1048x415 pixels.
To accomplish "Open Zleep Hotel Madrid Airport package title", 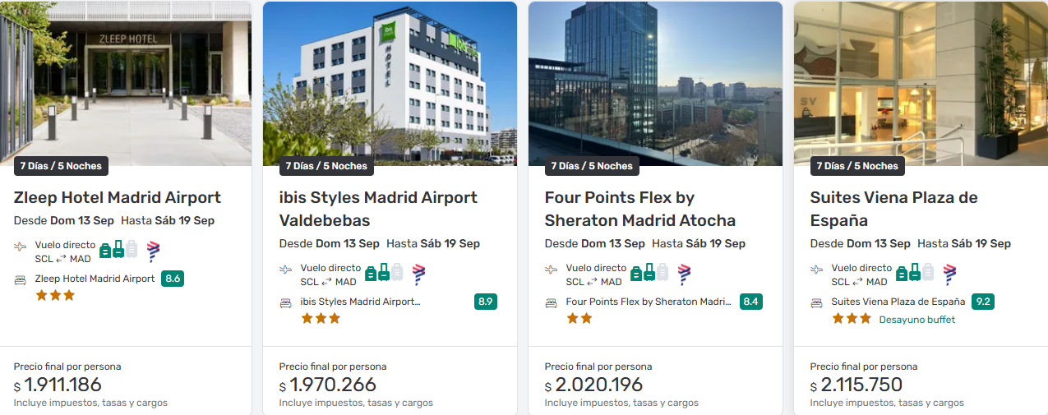I will point(118,198).
